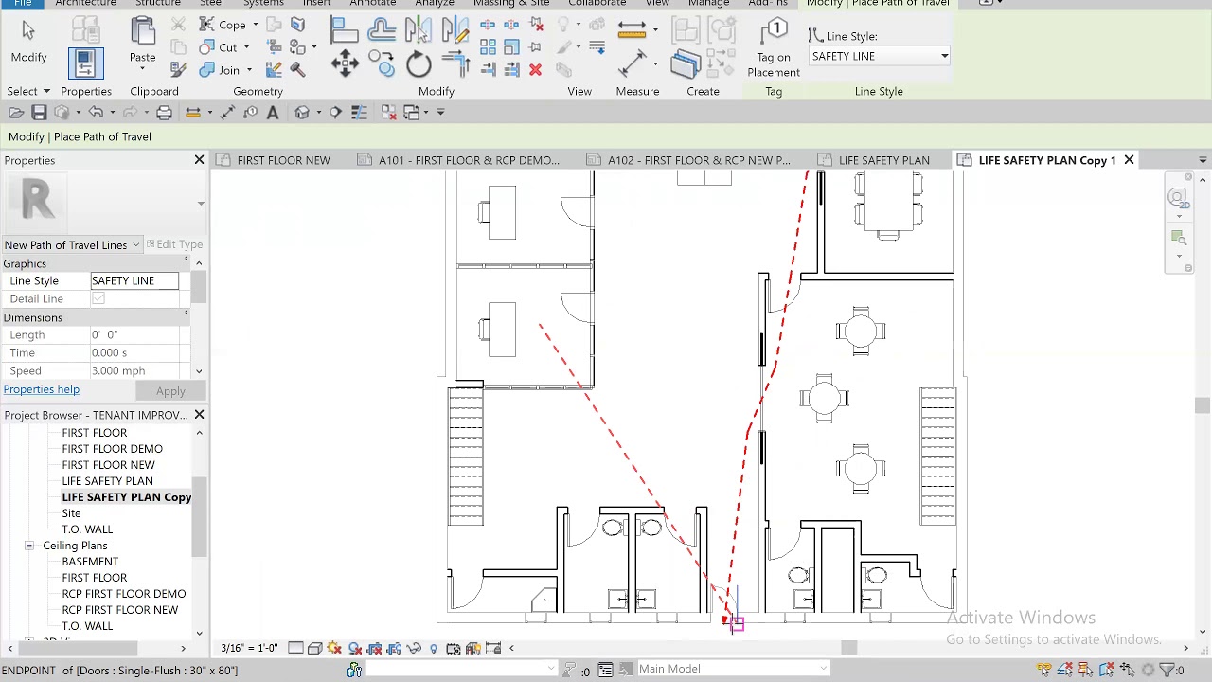Click the Create Similar stacked-sheets icon

click(x=685, y=63)
